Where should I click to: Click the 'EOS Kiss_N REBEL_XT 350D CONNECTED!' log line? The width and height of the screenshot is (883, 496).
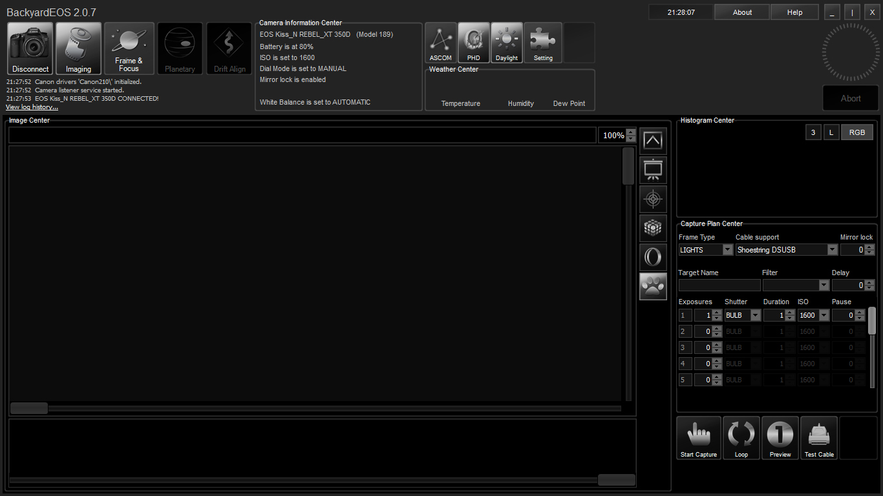[x=97, y=99]
